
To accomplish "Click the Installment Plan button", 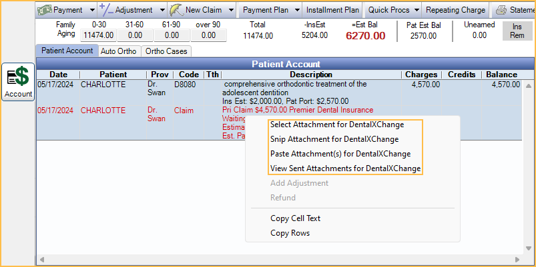I will [x=331, y=10].
